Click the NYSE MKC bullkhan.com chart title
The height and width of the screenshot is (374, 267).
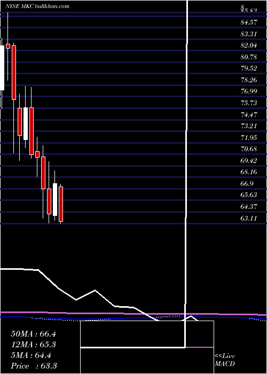pos(37,6)
